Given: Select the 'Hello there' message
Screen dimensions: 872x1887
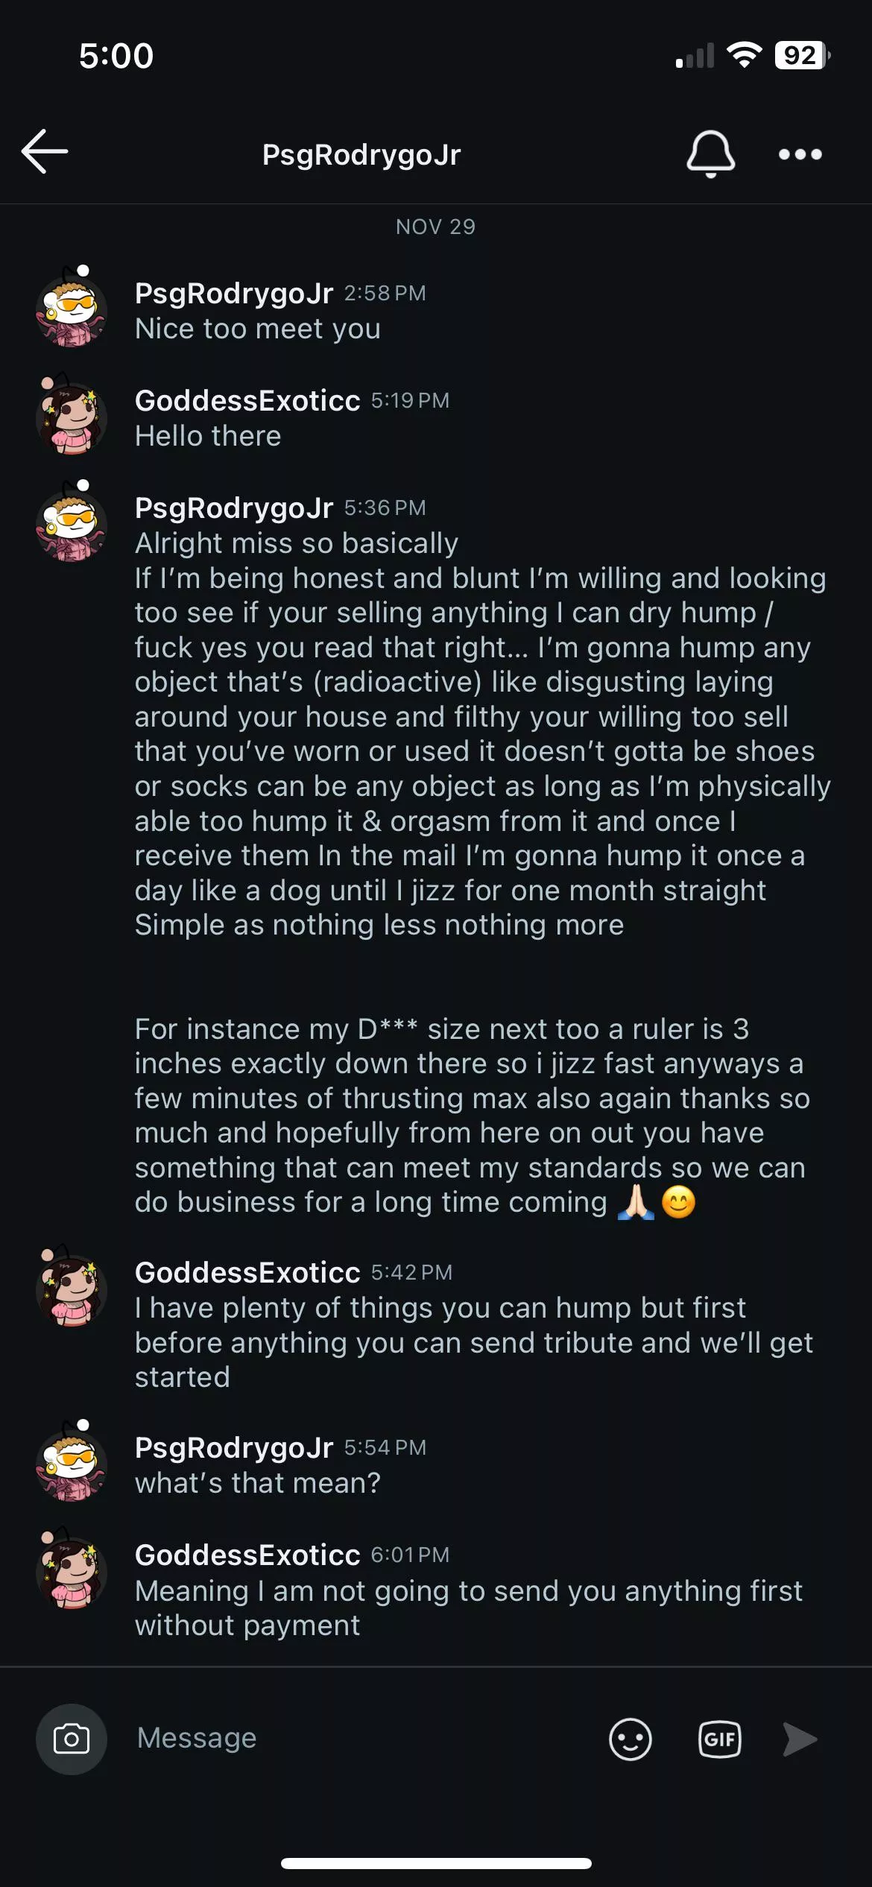Looking at the screenshot, I should 208,436.
